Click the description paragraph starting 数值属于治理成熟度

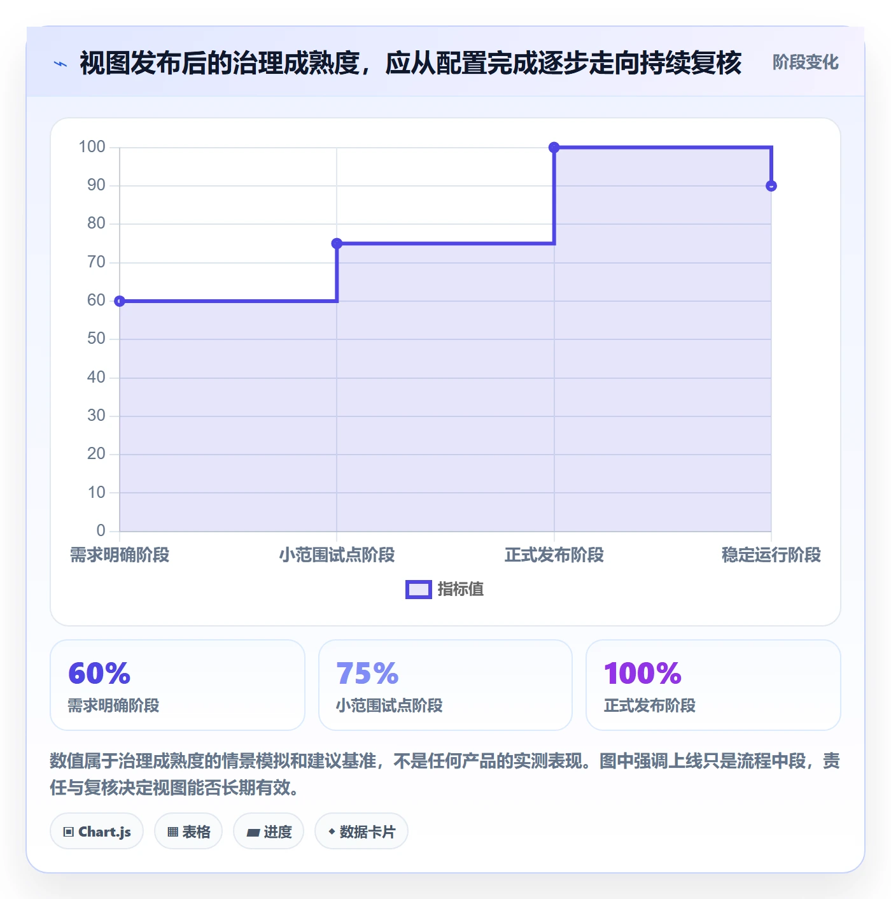point(445,774)
